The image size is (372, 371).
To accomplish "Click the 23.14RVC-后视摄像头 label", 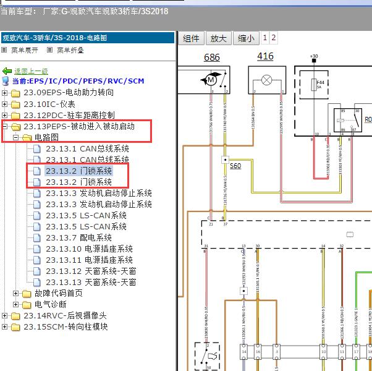I will tap(65, 316).
